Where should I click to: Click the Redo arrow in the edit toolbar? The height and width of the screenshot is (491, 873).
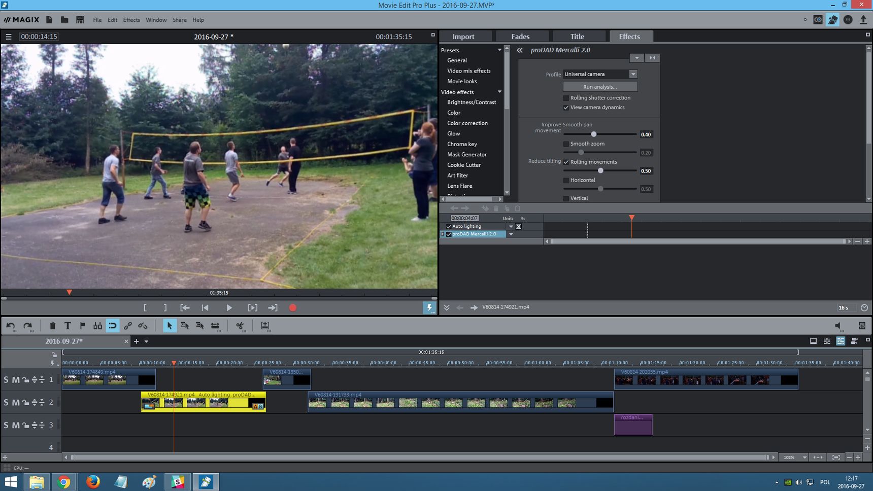pyautogui.click(x=28, y=326)
